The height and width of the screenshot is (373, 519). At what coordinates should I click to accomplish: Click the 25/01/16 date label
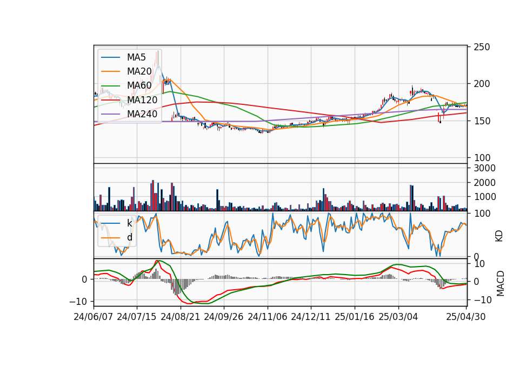355,317
